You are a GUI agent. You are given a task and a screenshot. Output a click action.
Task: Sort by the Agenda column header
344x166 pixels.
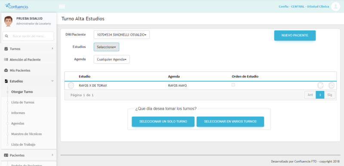[x=174, y=76]
